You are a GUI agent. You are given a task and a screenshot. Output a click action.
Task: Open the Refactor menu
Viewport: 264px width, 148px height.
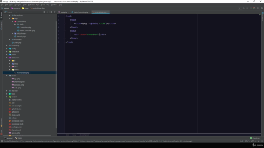click(31, 5)
